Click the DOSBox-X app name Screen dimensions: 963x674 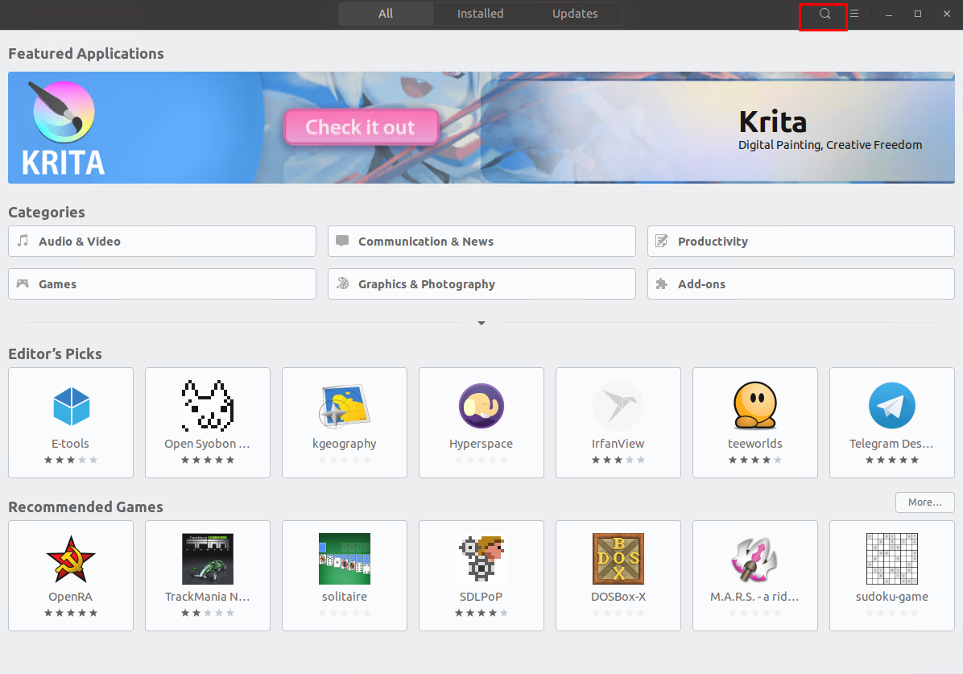[618, 597]
